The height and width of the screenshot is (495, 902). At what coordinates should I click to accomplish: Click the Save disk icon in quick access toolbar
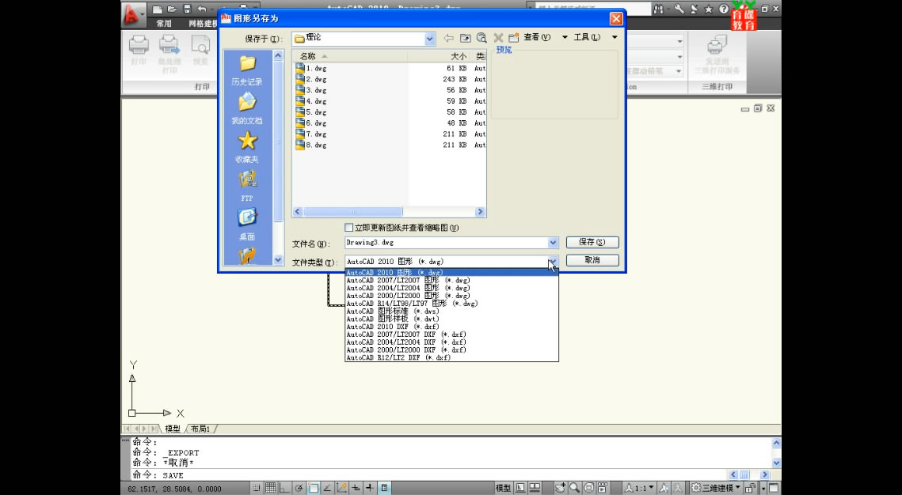click(186, 9)
